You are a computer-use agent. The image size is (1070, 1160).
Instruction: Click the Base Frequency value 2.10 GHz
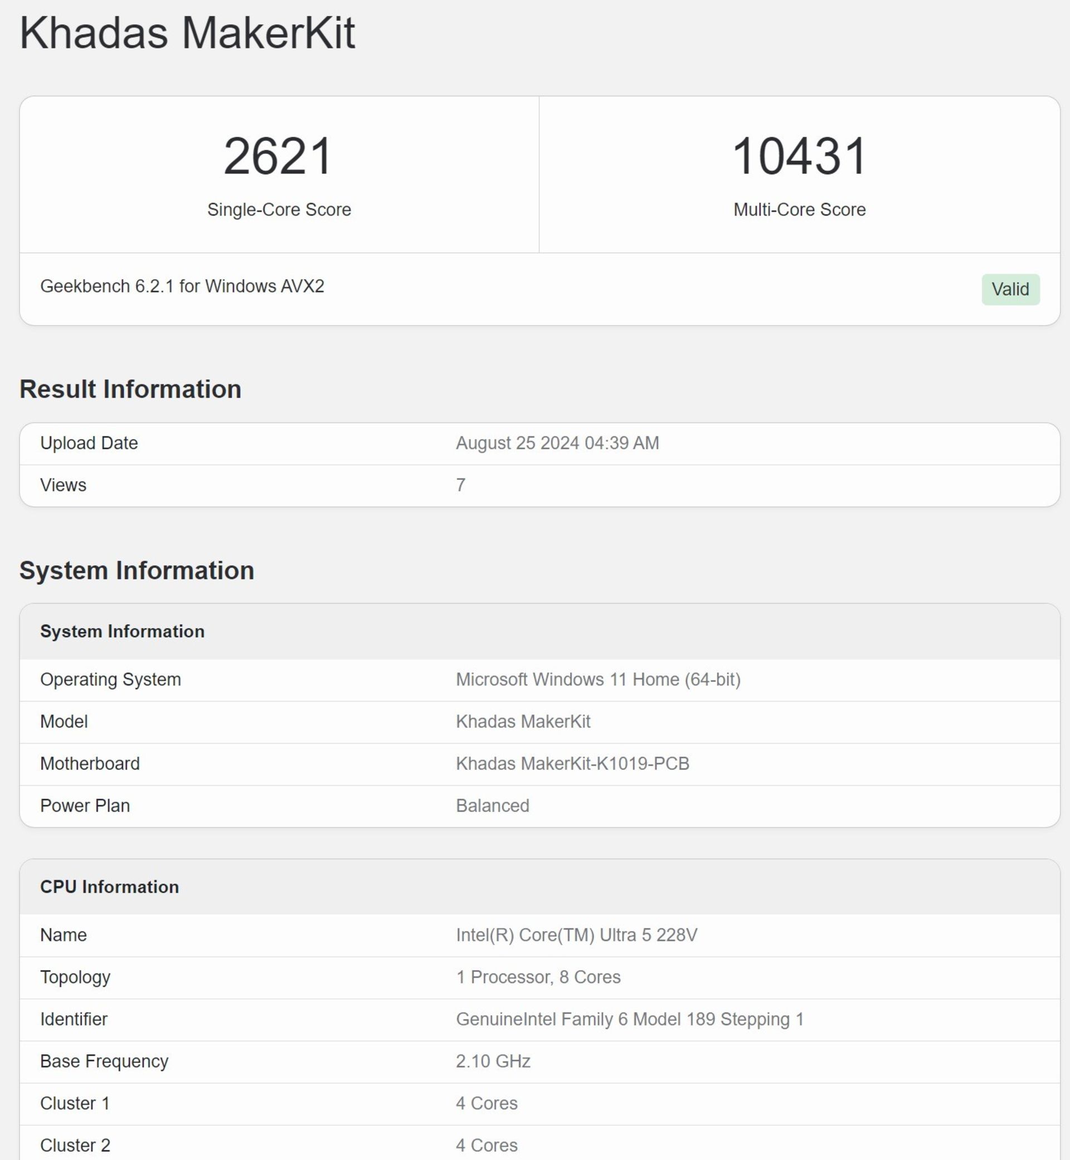pyautogui.click(x=493, y=1061)
